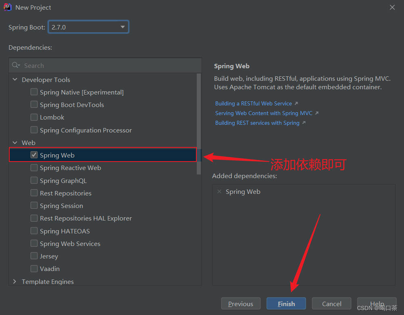Click arrow icon beside Serving Web Content link
Image resolution: width=404 pixels, height=315 pixels.
pyautogui.click(x=317, y=113)
